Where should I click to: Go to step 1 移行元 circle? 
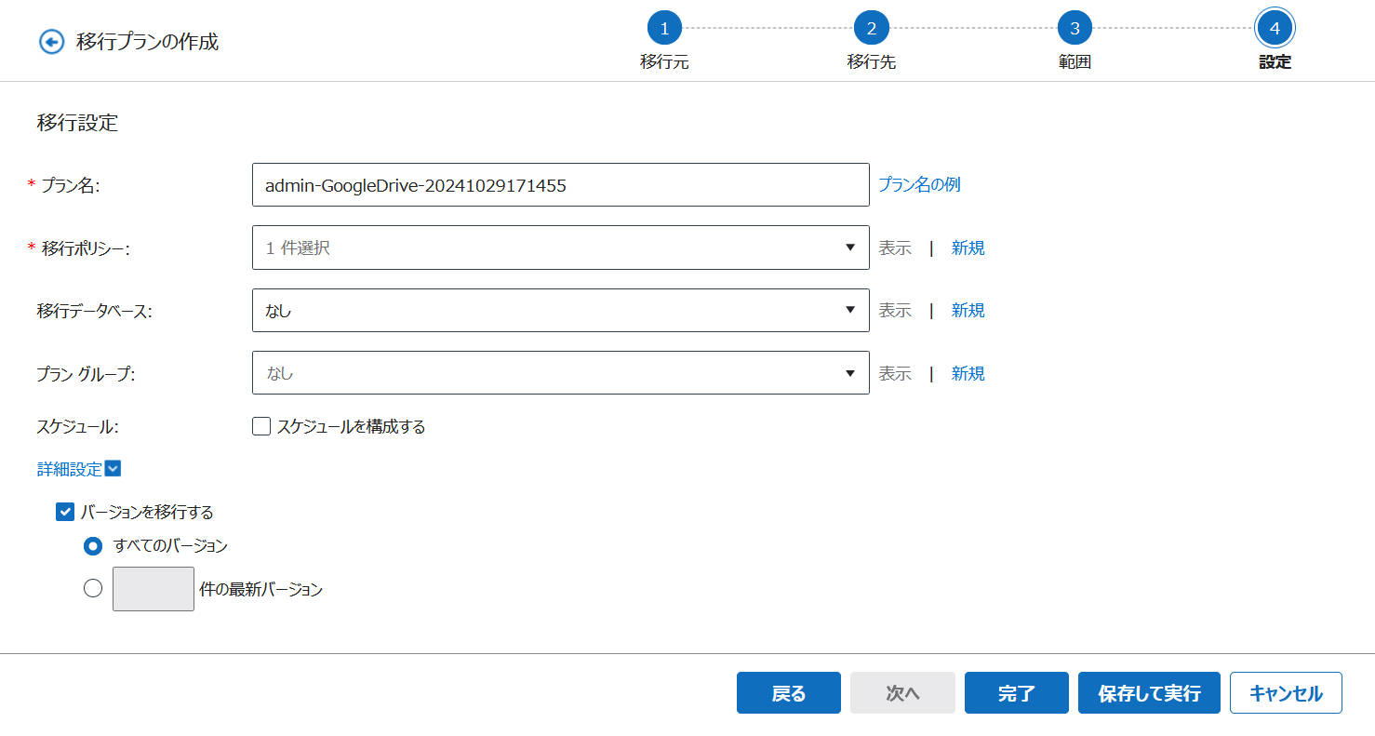664,29
